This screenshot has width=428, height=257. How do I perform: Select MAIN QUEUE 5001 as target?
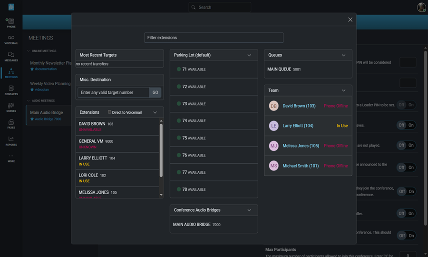(284, 69)
